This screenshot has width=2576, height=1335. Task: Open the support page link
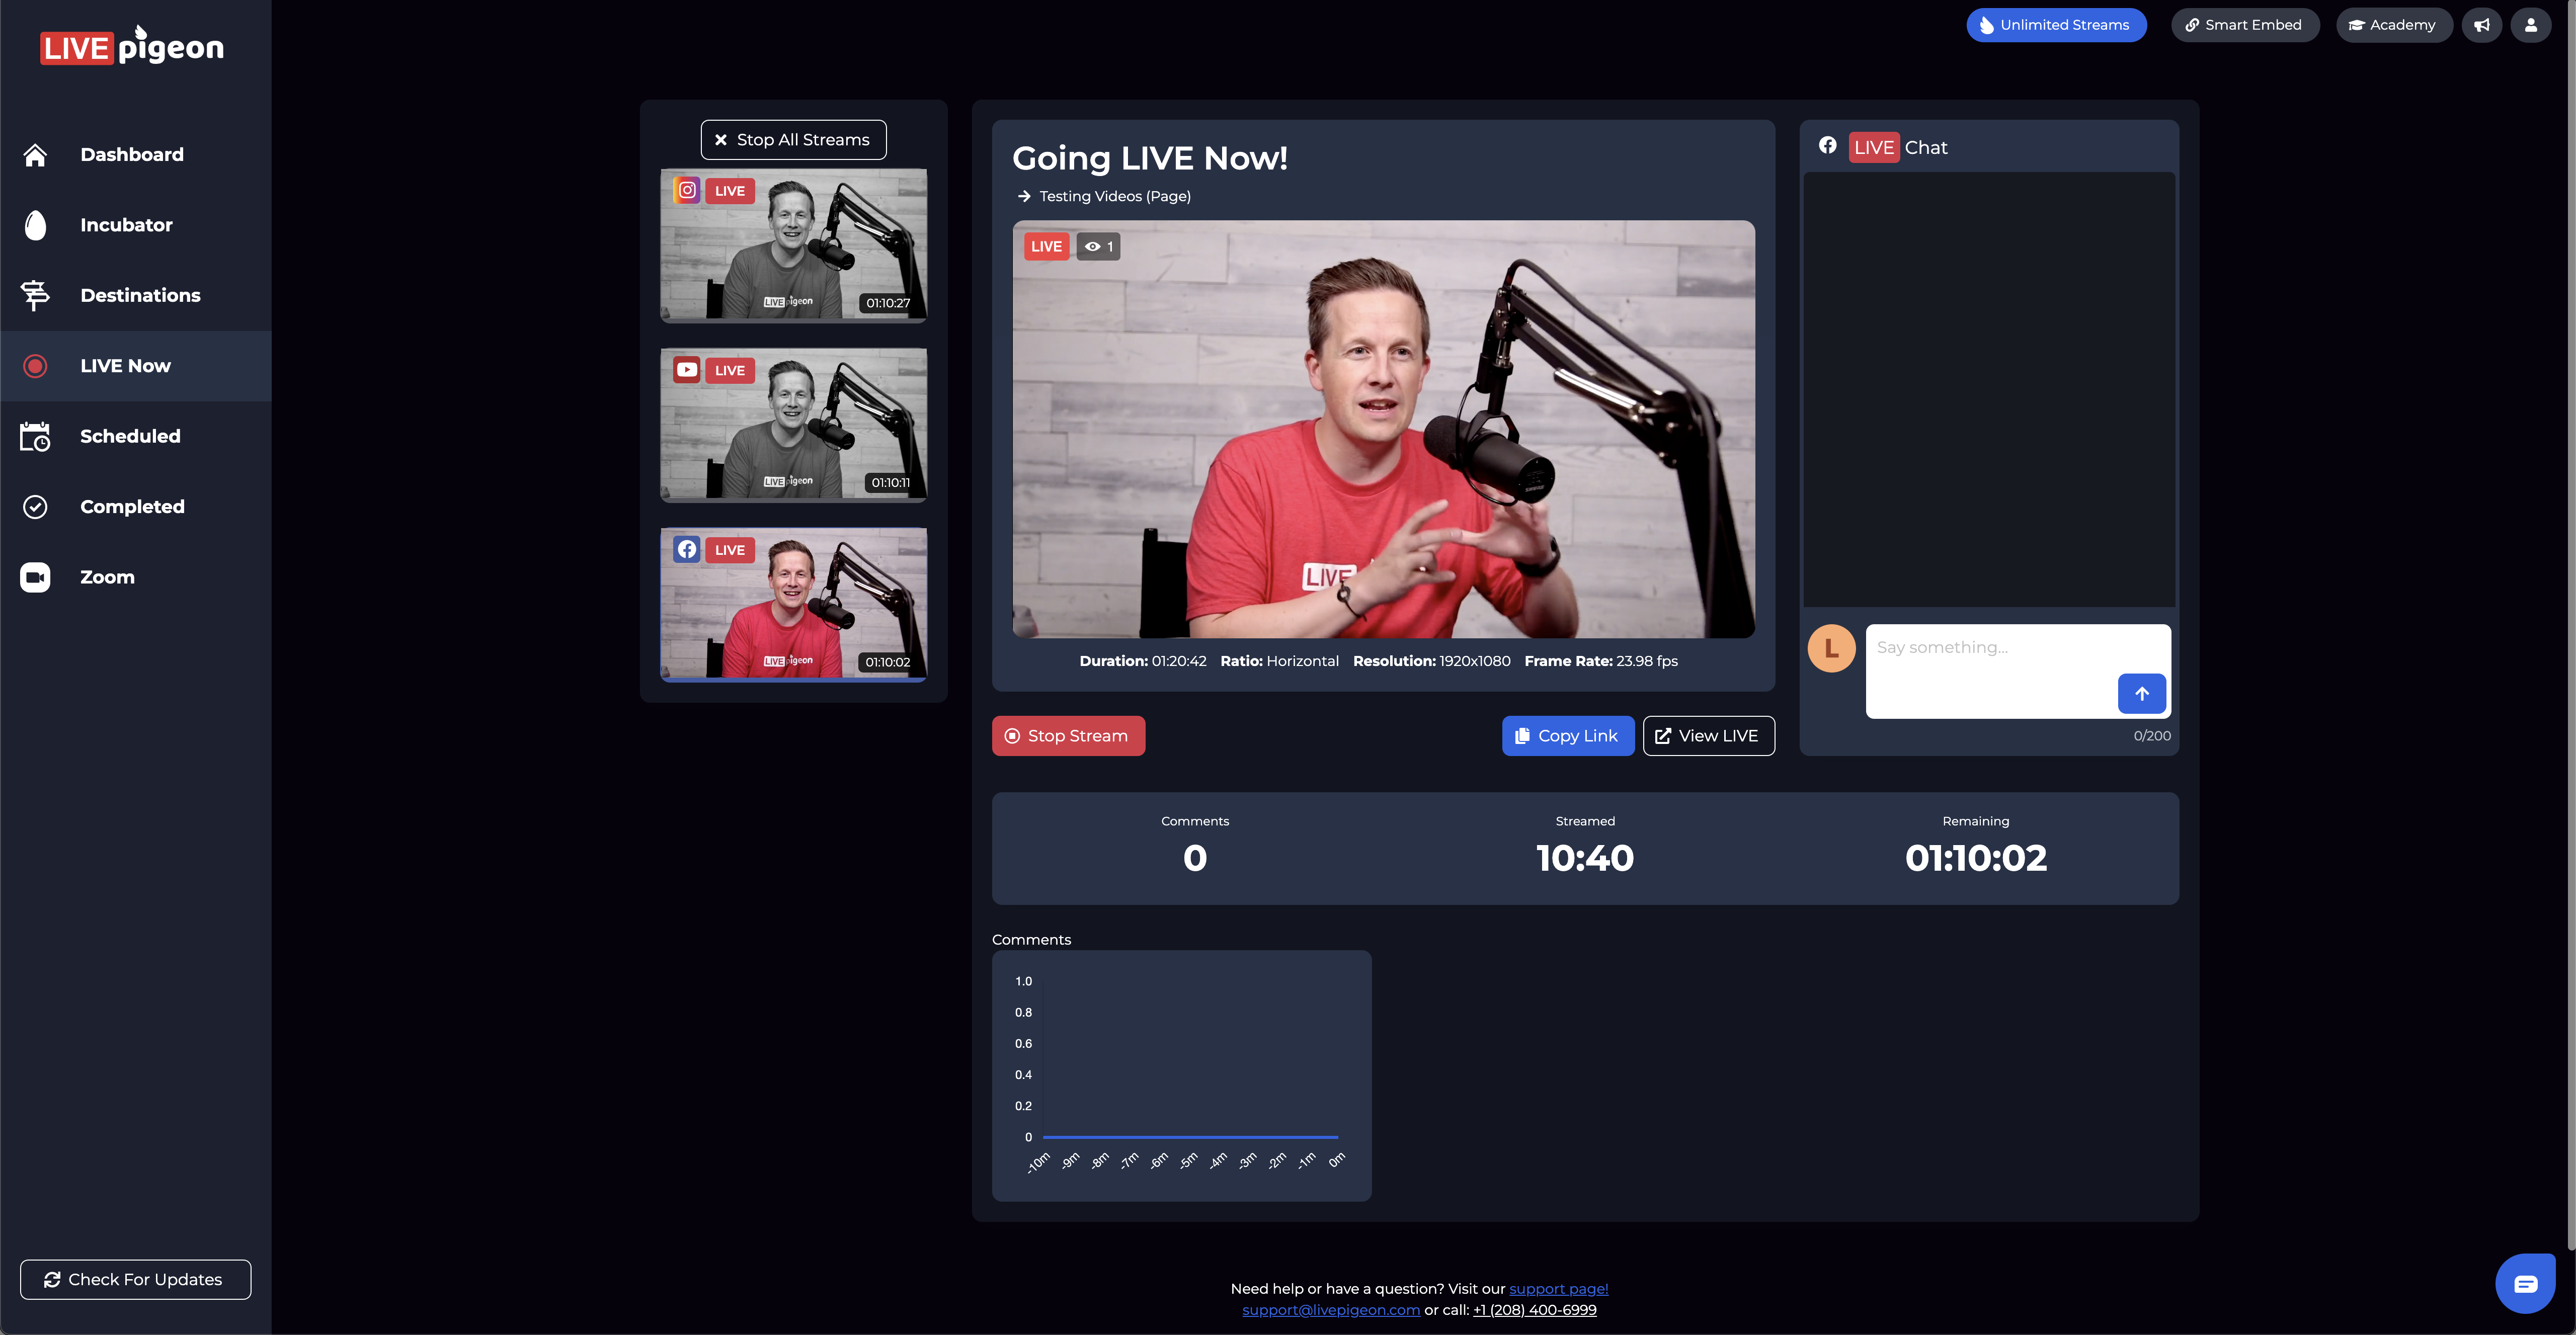(x=1558, y=1289)
